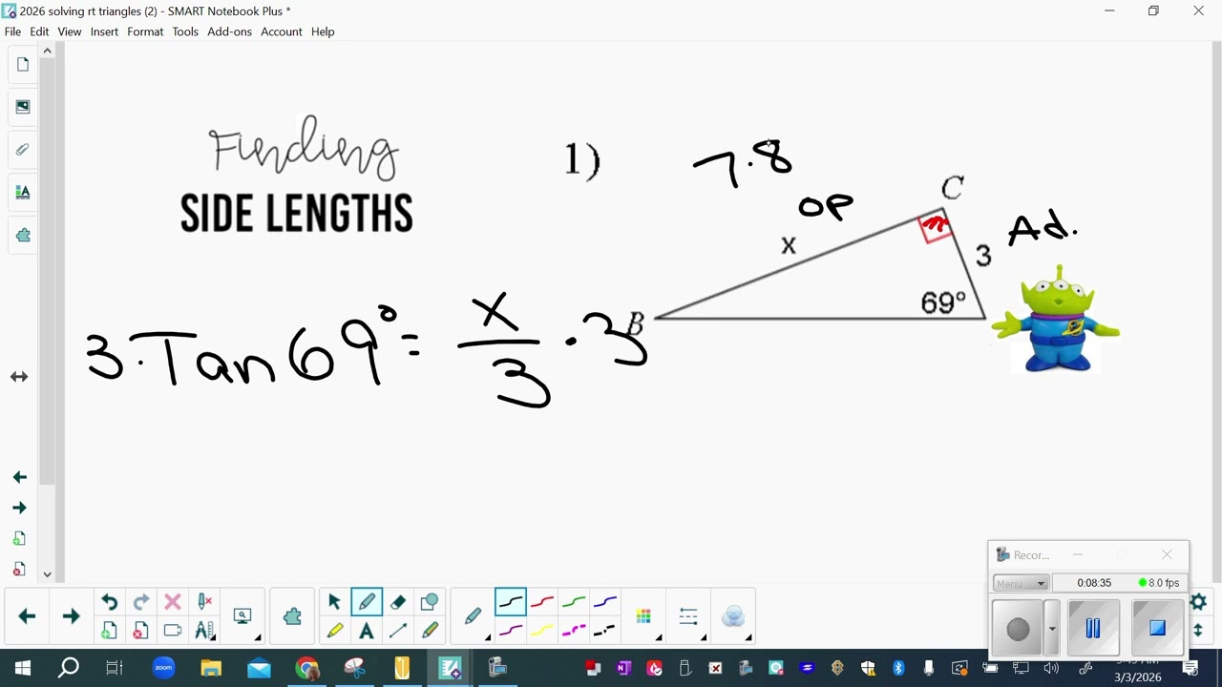Open the Tools menu
The image size is (1222, 687).
185,31
